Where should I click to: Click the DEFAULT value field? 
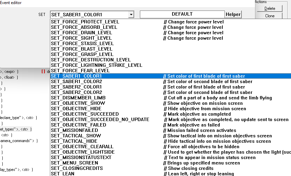(x=182, y=14)
